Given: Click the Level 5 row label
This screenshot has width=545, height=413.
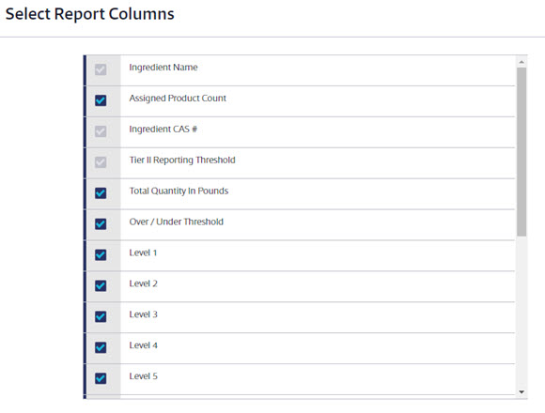Looking at the screenshot, I should click(x=143, y=376).
